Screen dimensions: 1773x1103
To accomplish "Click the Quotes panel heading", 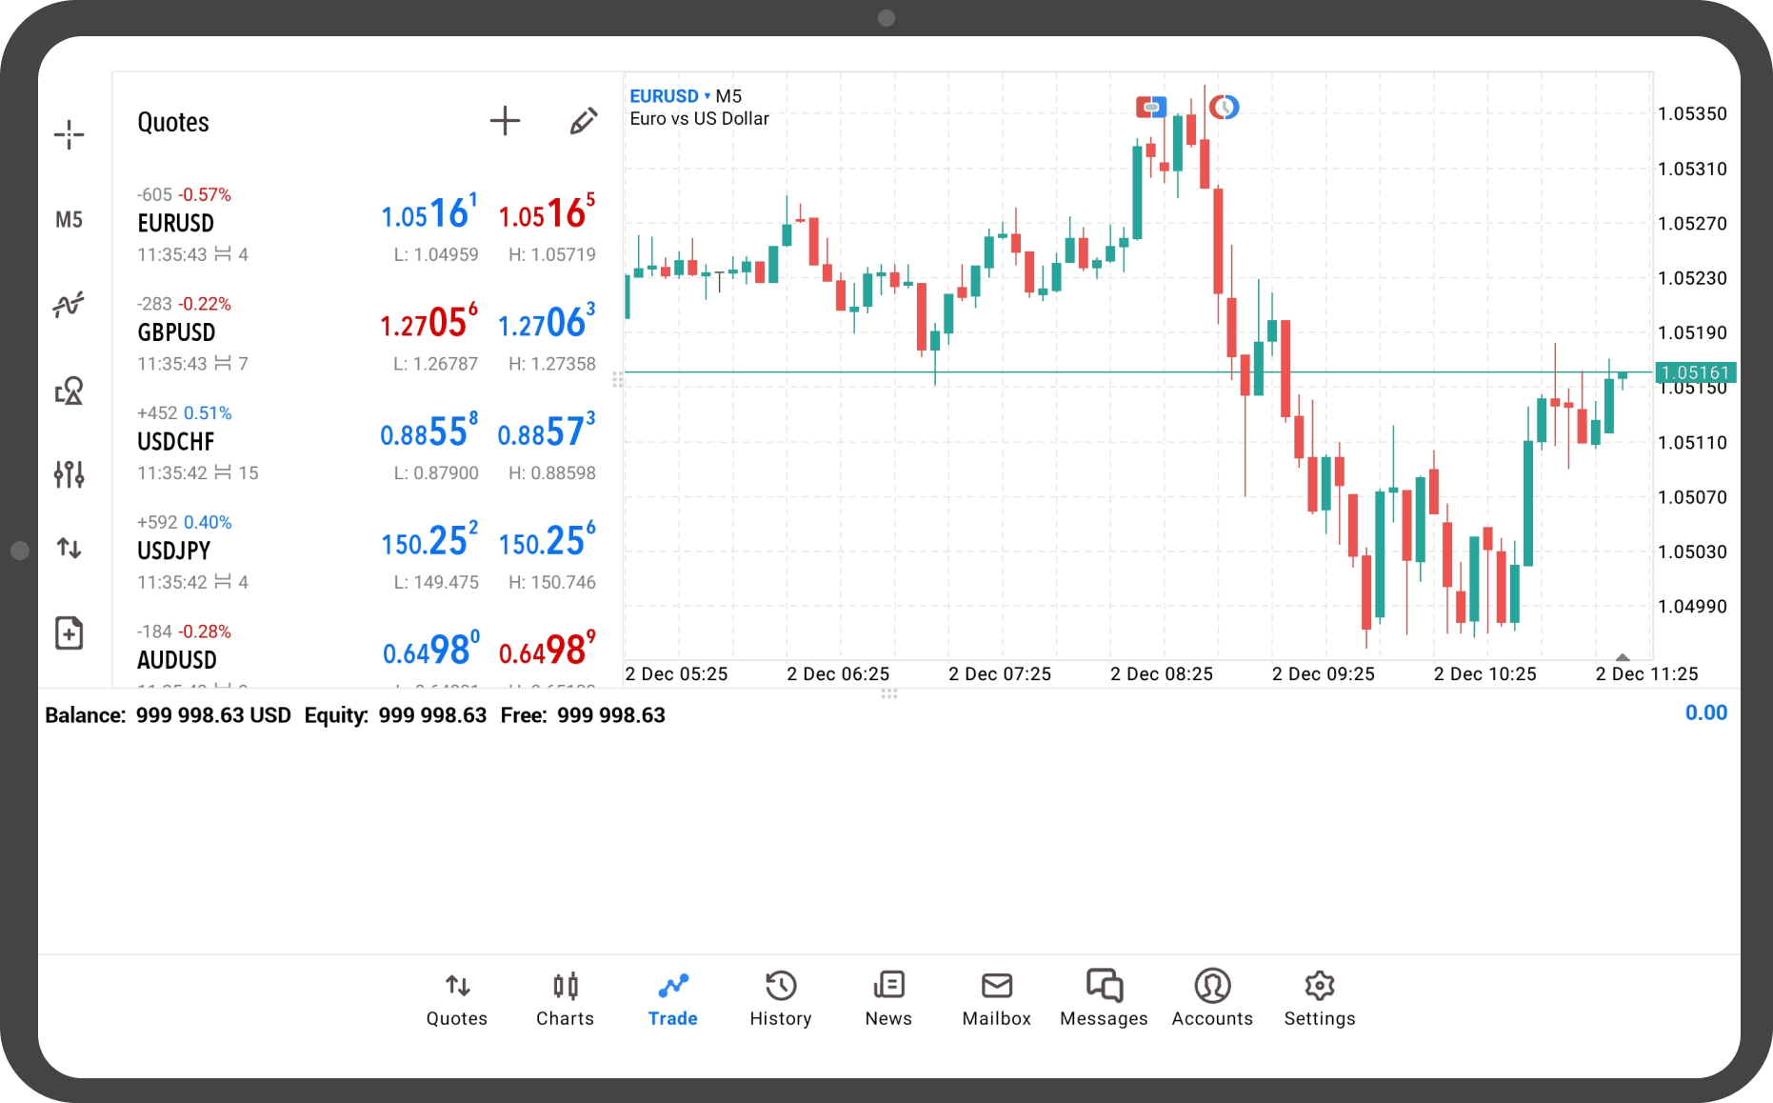I will pyautogui.click(x=173, y=122).
